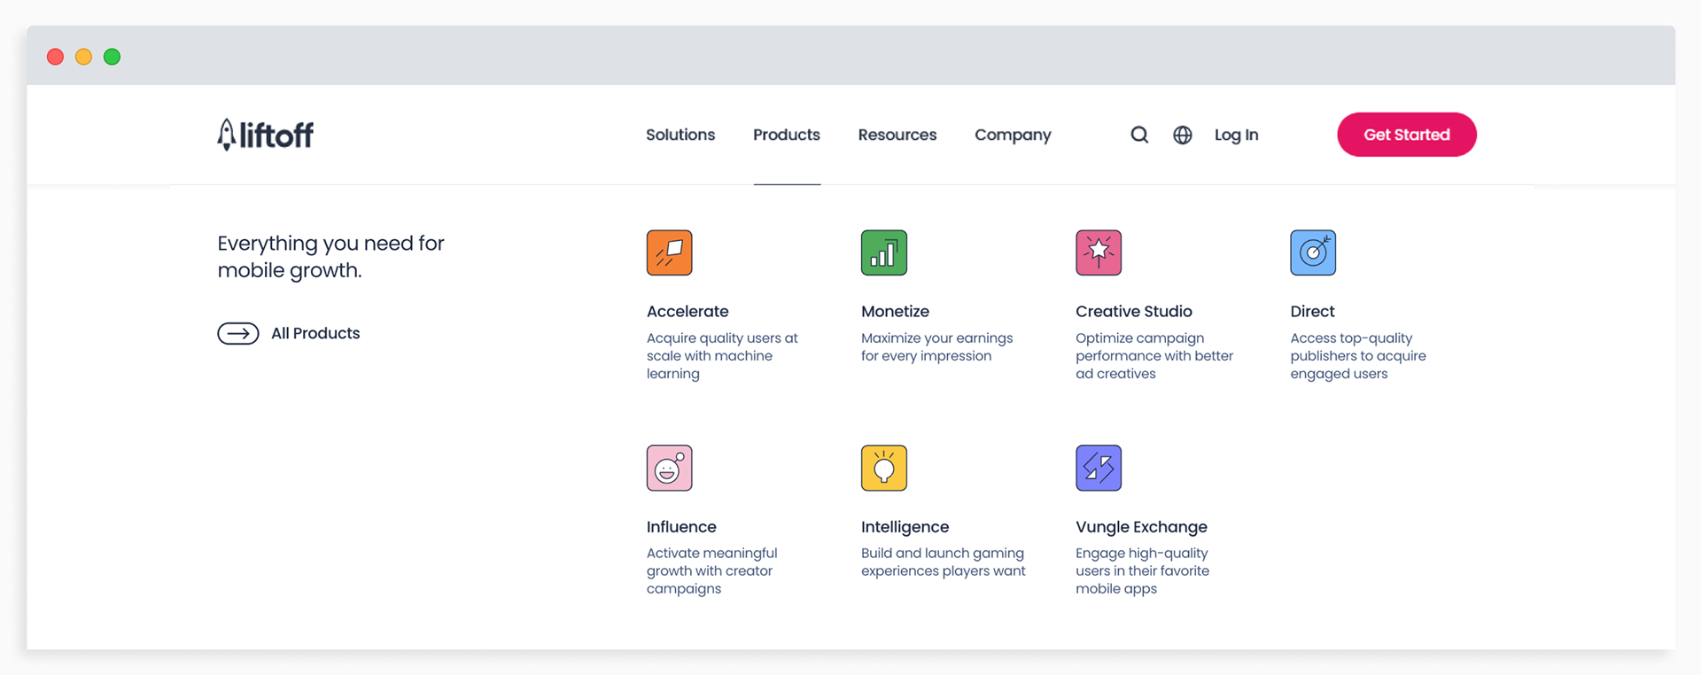Click the orange Accelerate product icon
This screenshot has width=1701, height=675.
coord(669,252)
